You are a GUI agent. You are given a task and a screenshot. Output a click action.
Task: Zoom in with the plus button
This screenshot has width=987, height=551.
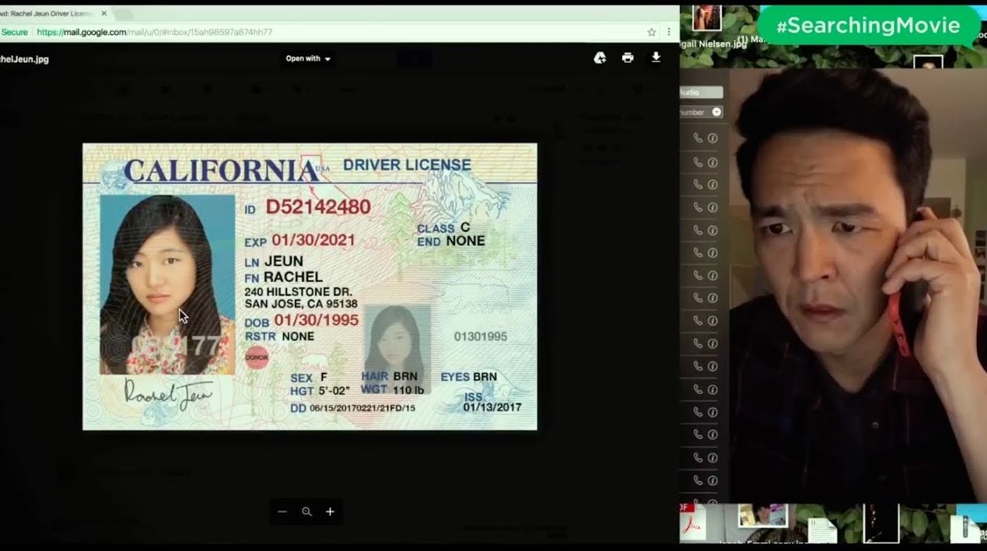coord(330,511)
